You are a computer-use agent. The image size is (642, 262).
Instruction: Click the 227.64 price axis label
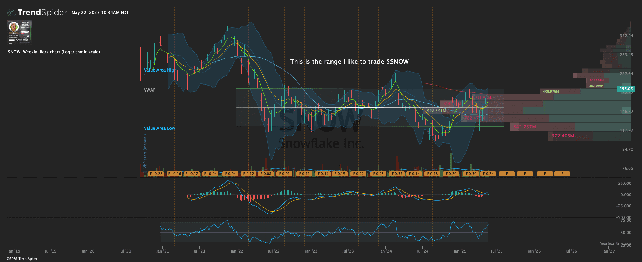[x=626, y=74]
